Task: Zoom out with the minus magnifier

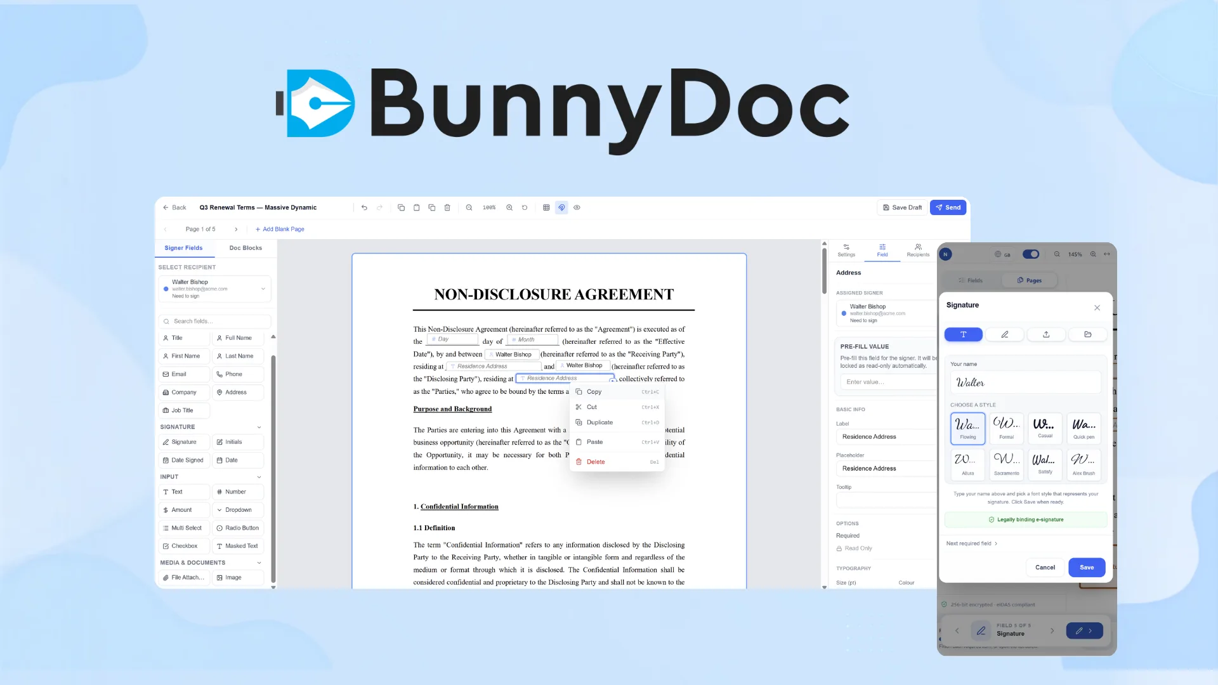Action: [x=469, y=207]
